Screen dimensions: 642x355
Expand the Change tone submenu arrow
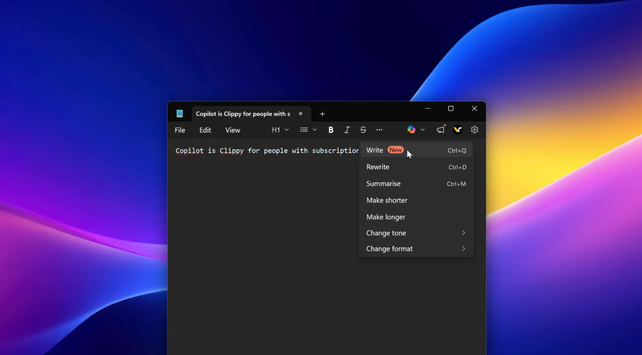tap(464, 233)
